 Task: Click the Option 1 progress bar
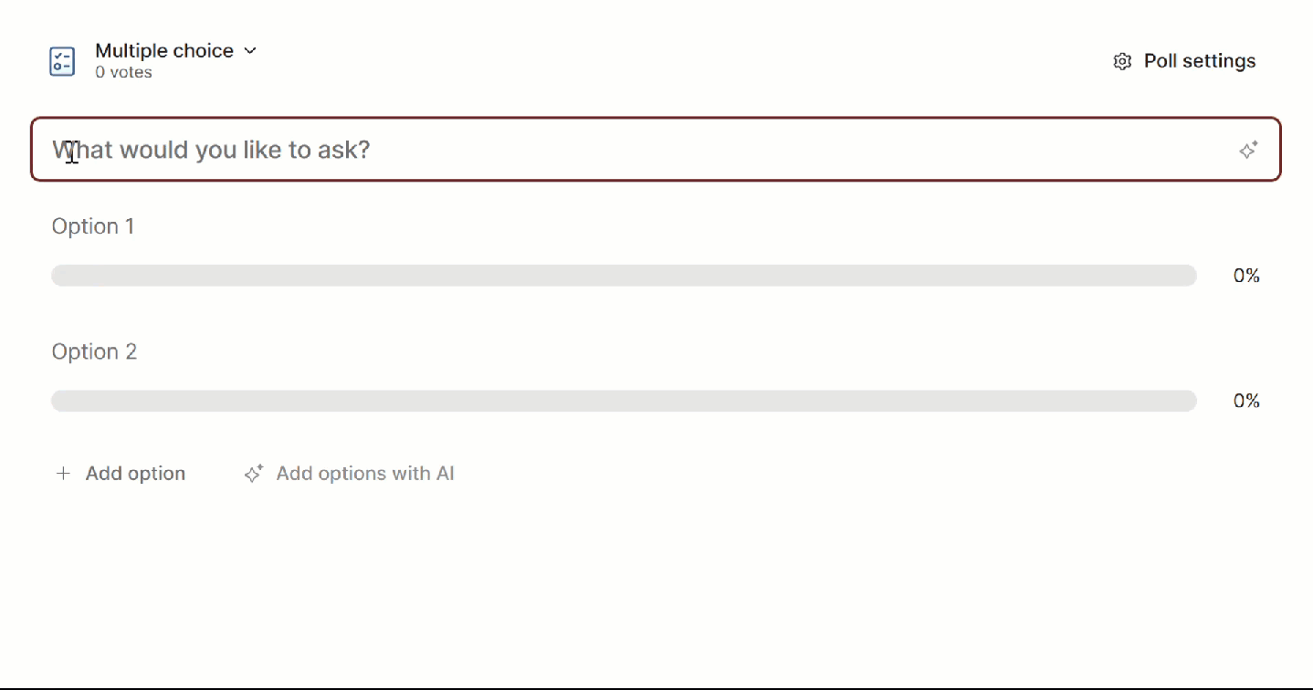point(624,276)
